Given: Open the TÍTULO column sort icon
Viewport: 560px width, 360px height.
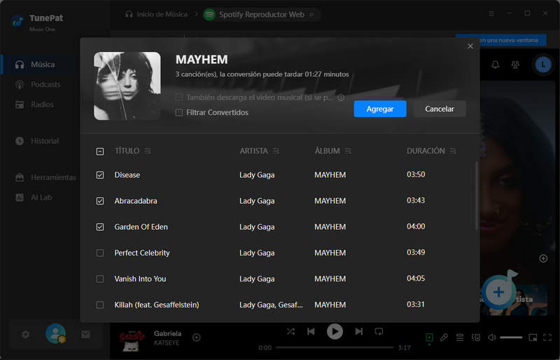Looking at the screenshot, I should click(148, 151).
